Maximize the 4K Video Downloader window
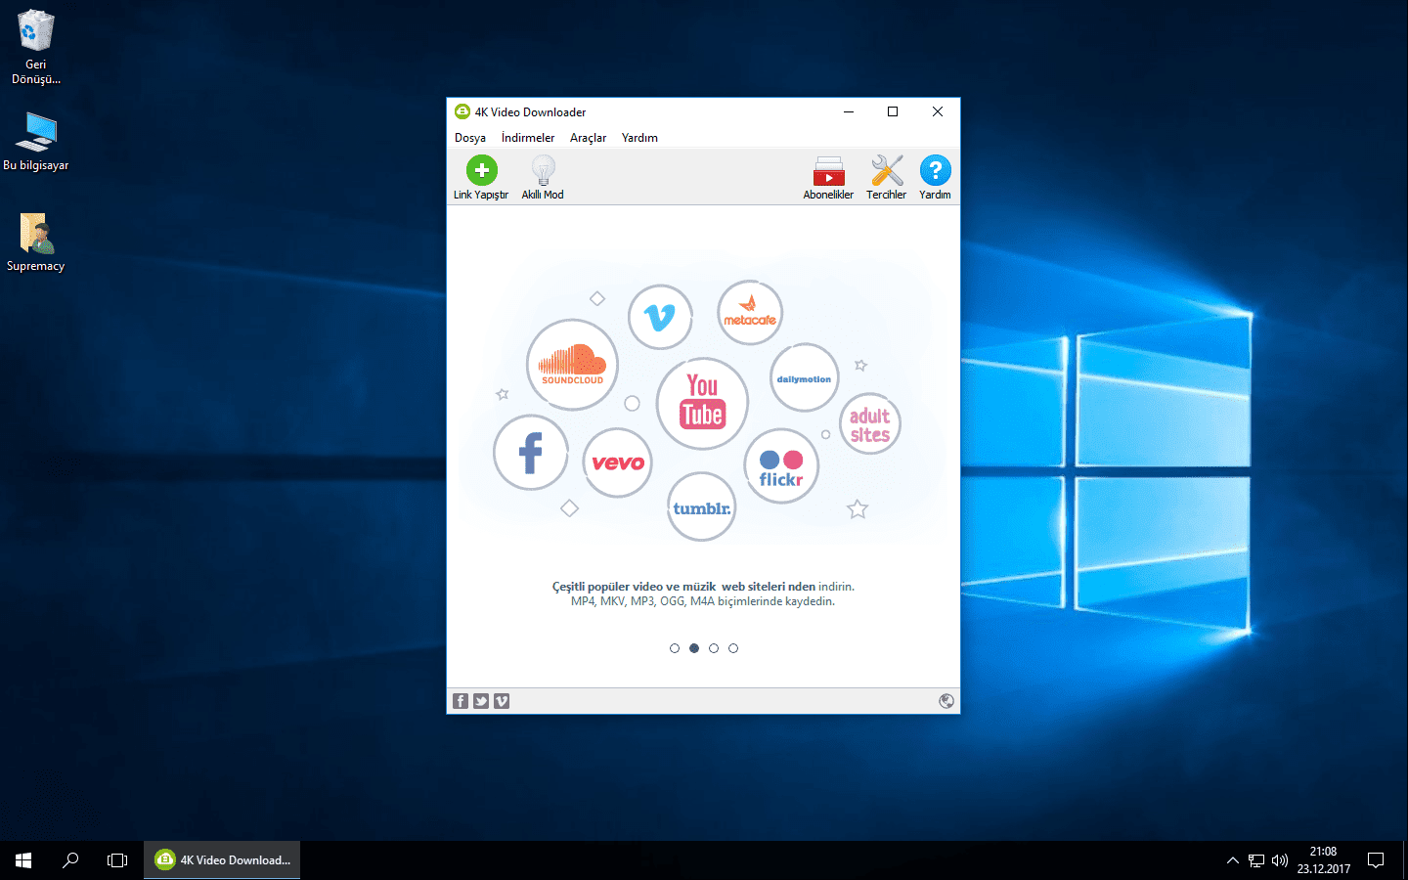The width and height of the screenshot is (1408, 880). click(893, 111)
